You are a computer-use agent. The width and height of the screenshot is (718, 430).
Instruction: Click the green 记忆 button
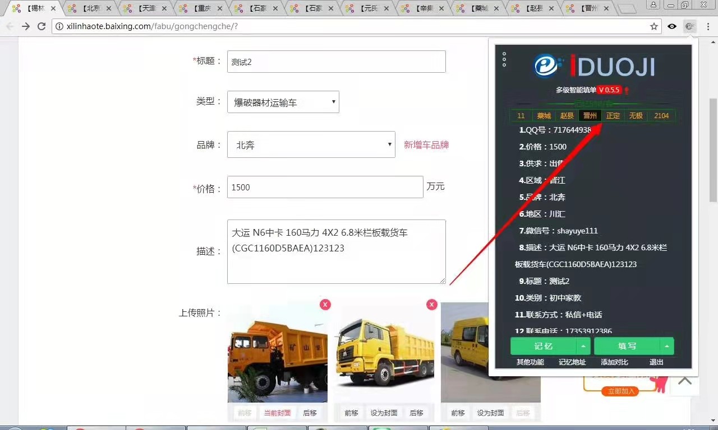point(544,346)
